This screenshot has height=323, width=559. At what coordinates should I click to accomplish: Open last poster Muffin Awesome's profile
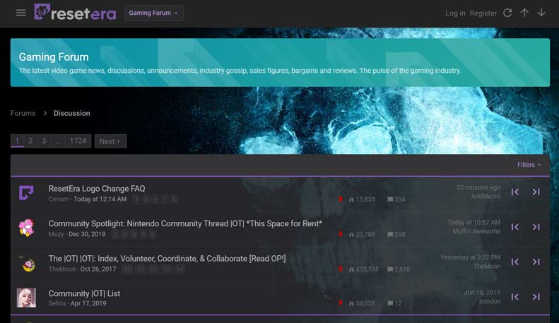click(x=476, y=231)
